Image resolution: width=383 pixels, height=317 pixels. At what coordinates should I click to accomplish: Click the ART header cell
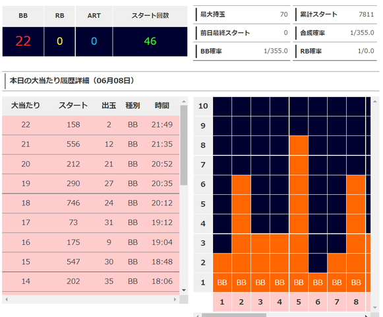coord(94,16)
